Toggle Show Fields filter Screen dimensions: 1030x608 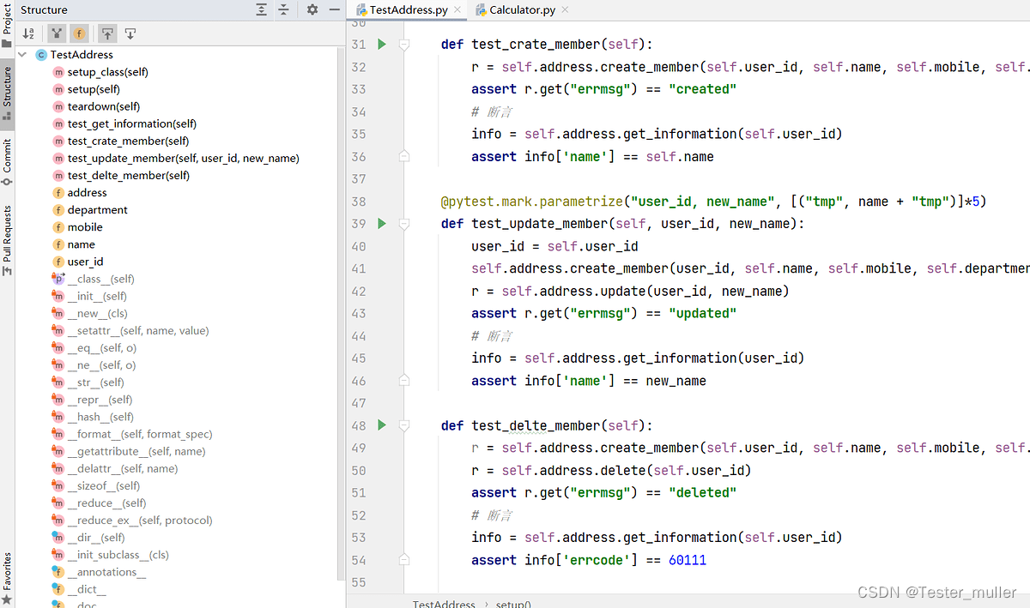pyautogui.click(x=79, y=33)
